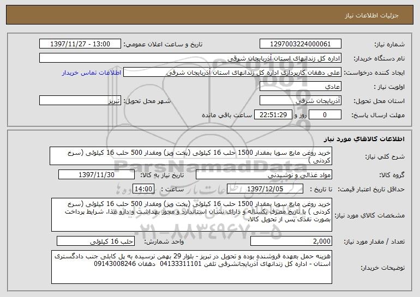
Task: Click the label 'واحد شمارش'
Action: pos(164,241)
